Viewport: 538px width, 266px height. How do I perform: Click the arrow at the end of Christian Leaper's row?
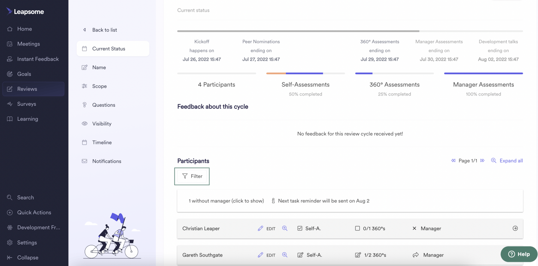(x=515, y=228)
